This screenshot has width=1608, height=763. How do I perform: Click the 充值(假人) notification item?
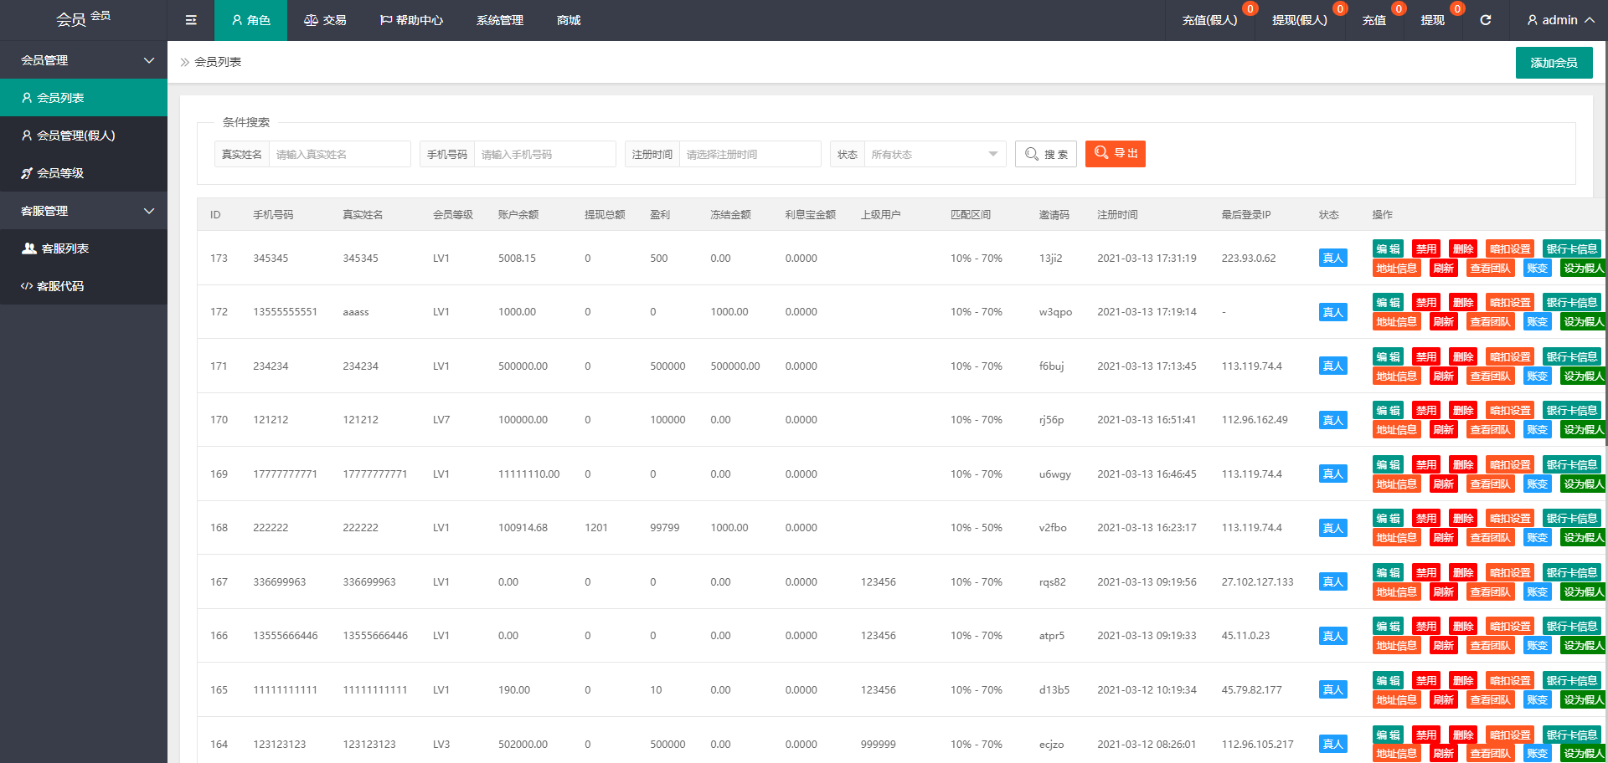click(1209, 20)
